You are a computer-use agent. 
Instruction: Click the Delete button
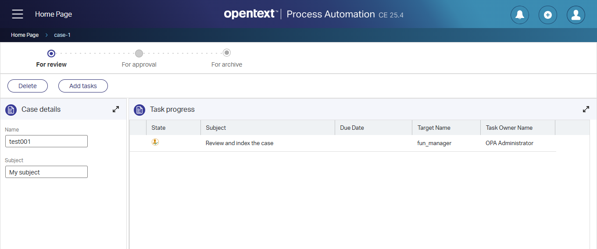coord(28,86)
